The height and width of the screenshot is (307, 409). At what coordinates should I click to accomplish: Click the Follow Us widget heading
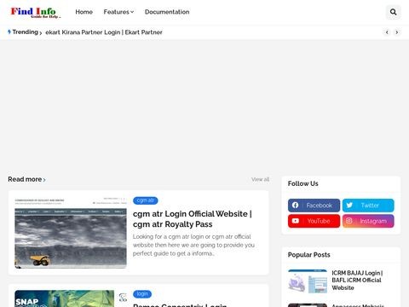click(x=302, y=183)
